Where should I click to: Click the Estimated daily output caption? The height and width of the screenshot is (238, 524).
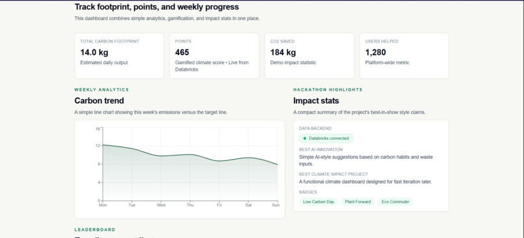pyautogui.click(x=104, y=62)
